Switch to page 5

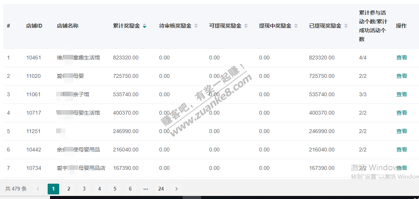[115, 189]
